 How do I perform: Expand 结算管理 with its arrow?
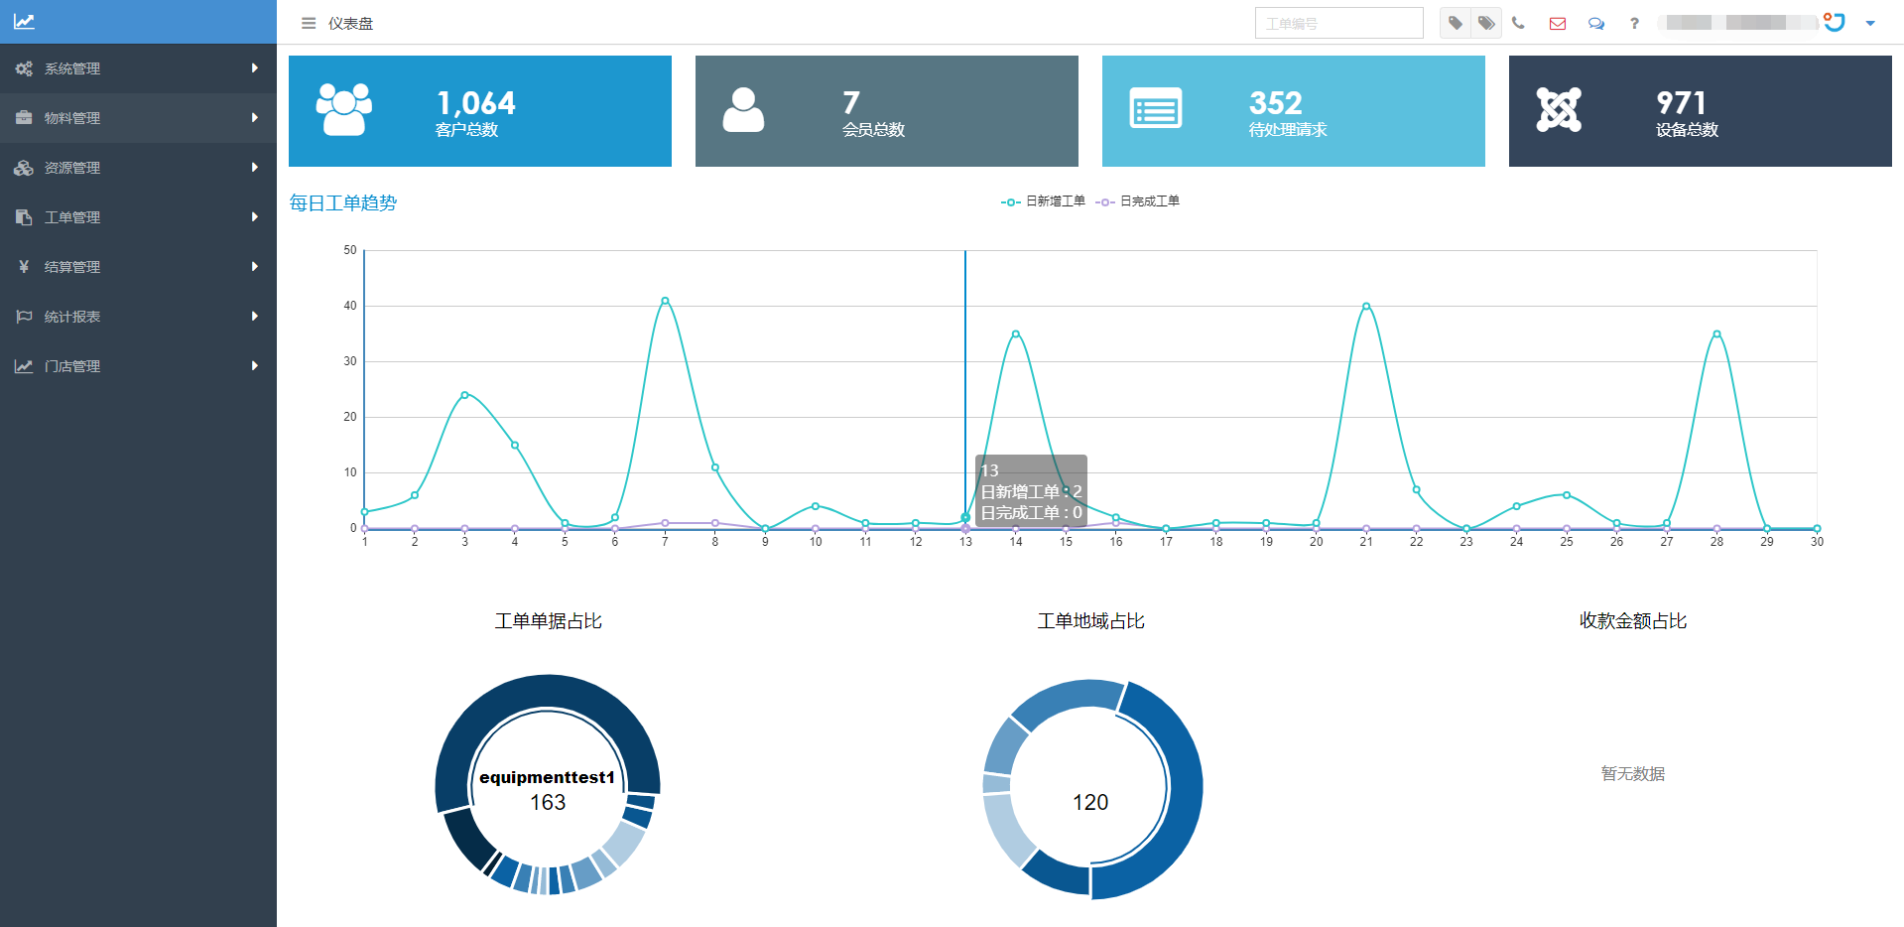pos(255,267)
